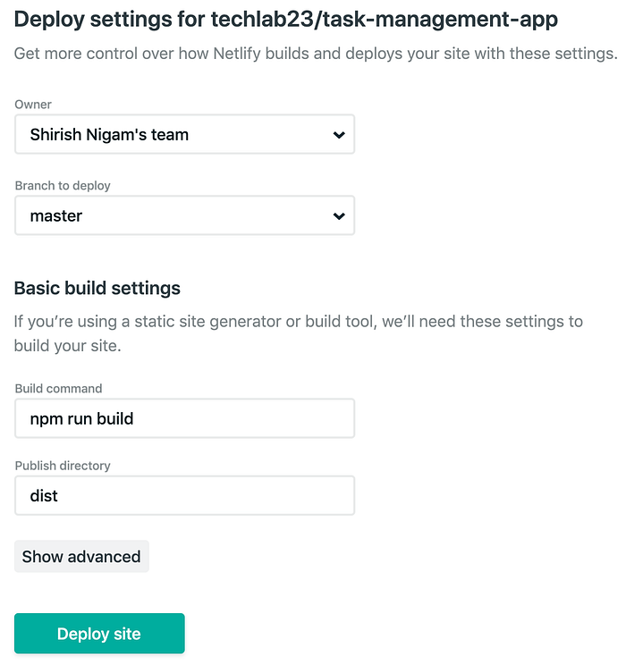Click the chevron arrow in the branch selector

(x=338, y=216)
